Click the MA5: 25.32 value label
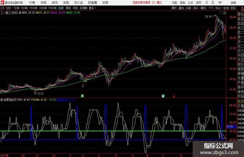Image resolution: width=244 pixels, height=157 pixels. click(x=28, y=13)
